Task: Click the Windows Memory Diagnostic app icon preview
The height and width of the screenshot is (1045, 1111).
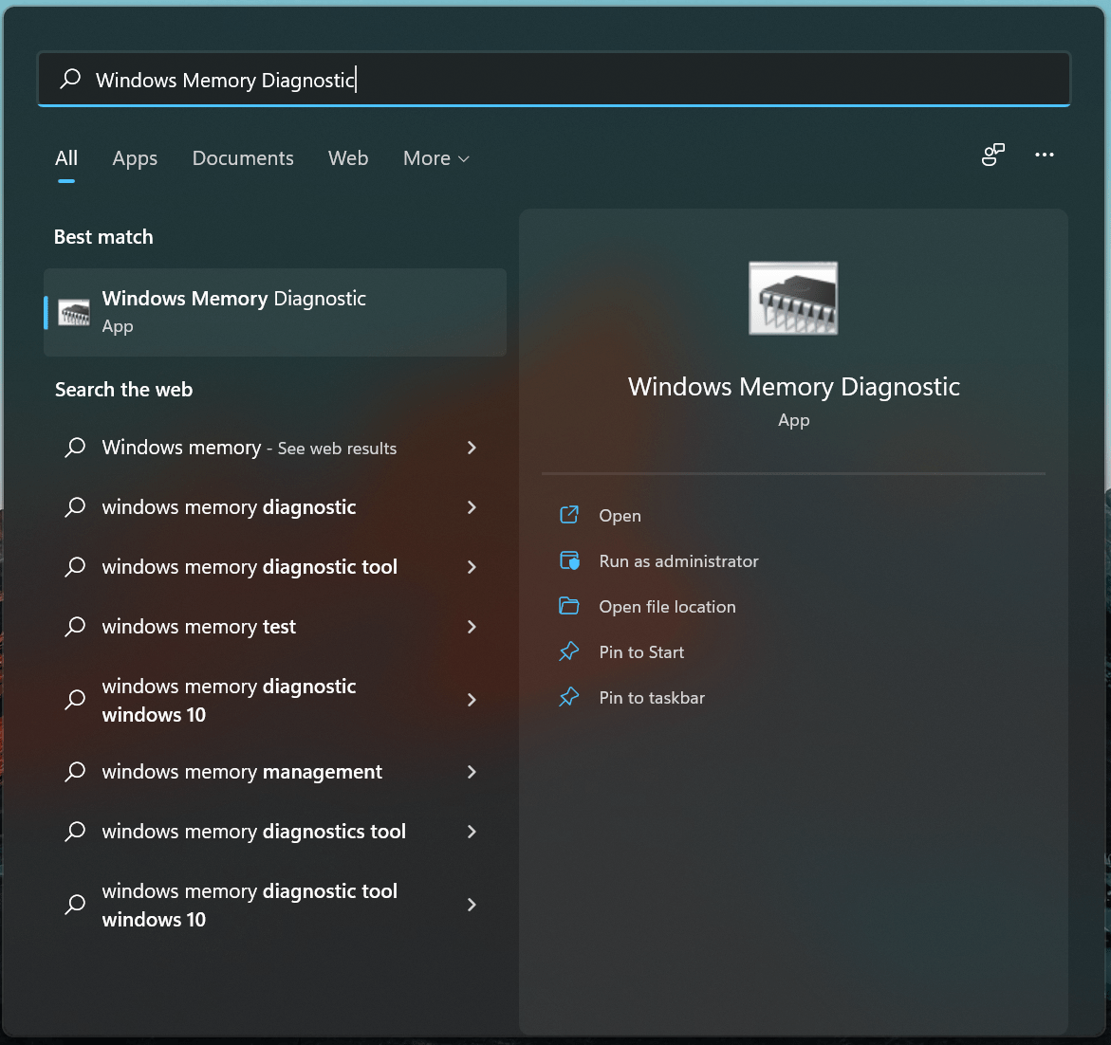Action: pyautogui.click(x=793, y=297)
